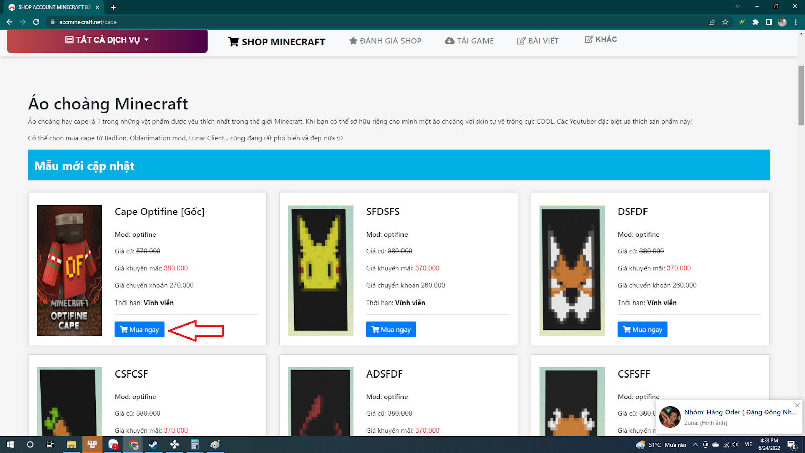Open Task View in taskbar
Screen dimensions: 805x453
point(50,445)
